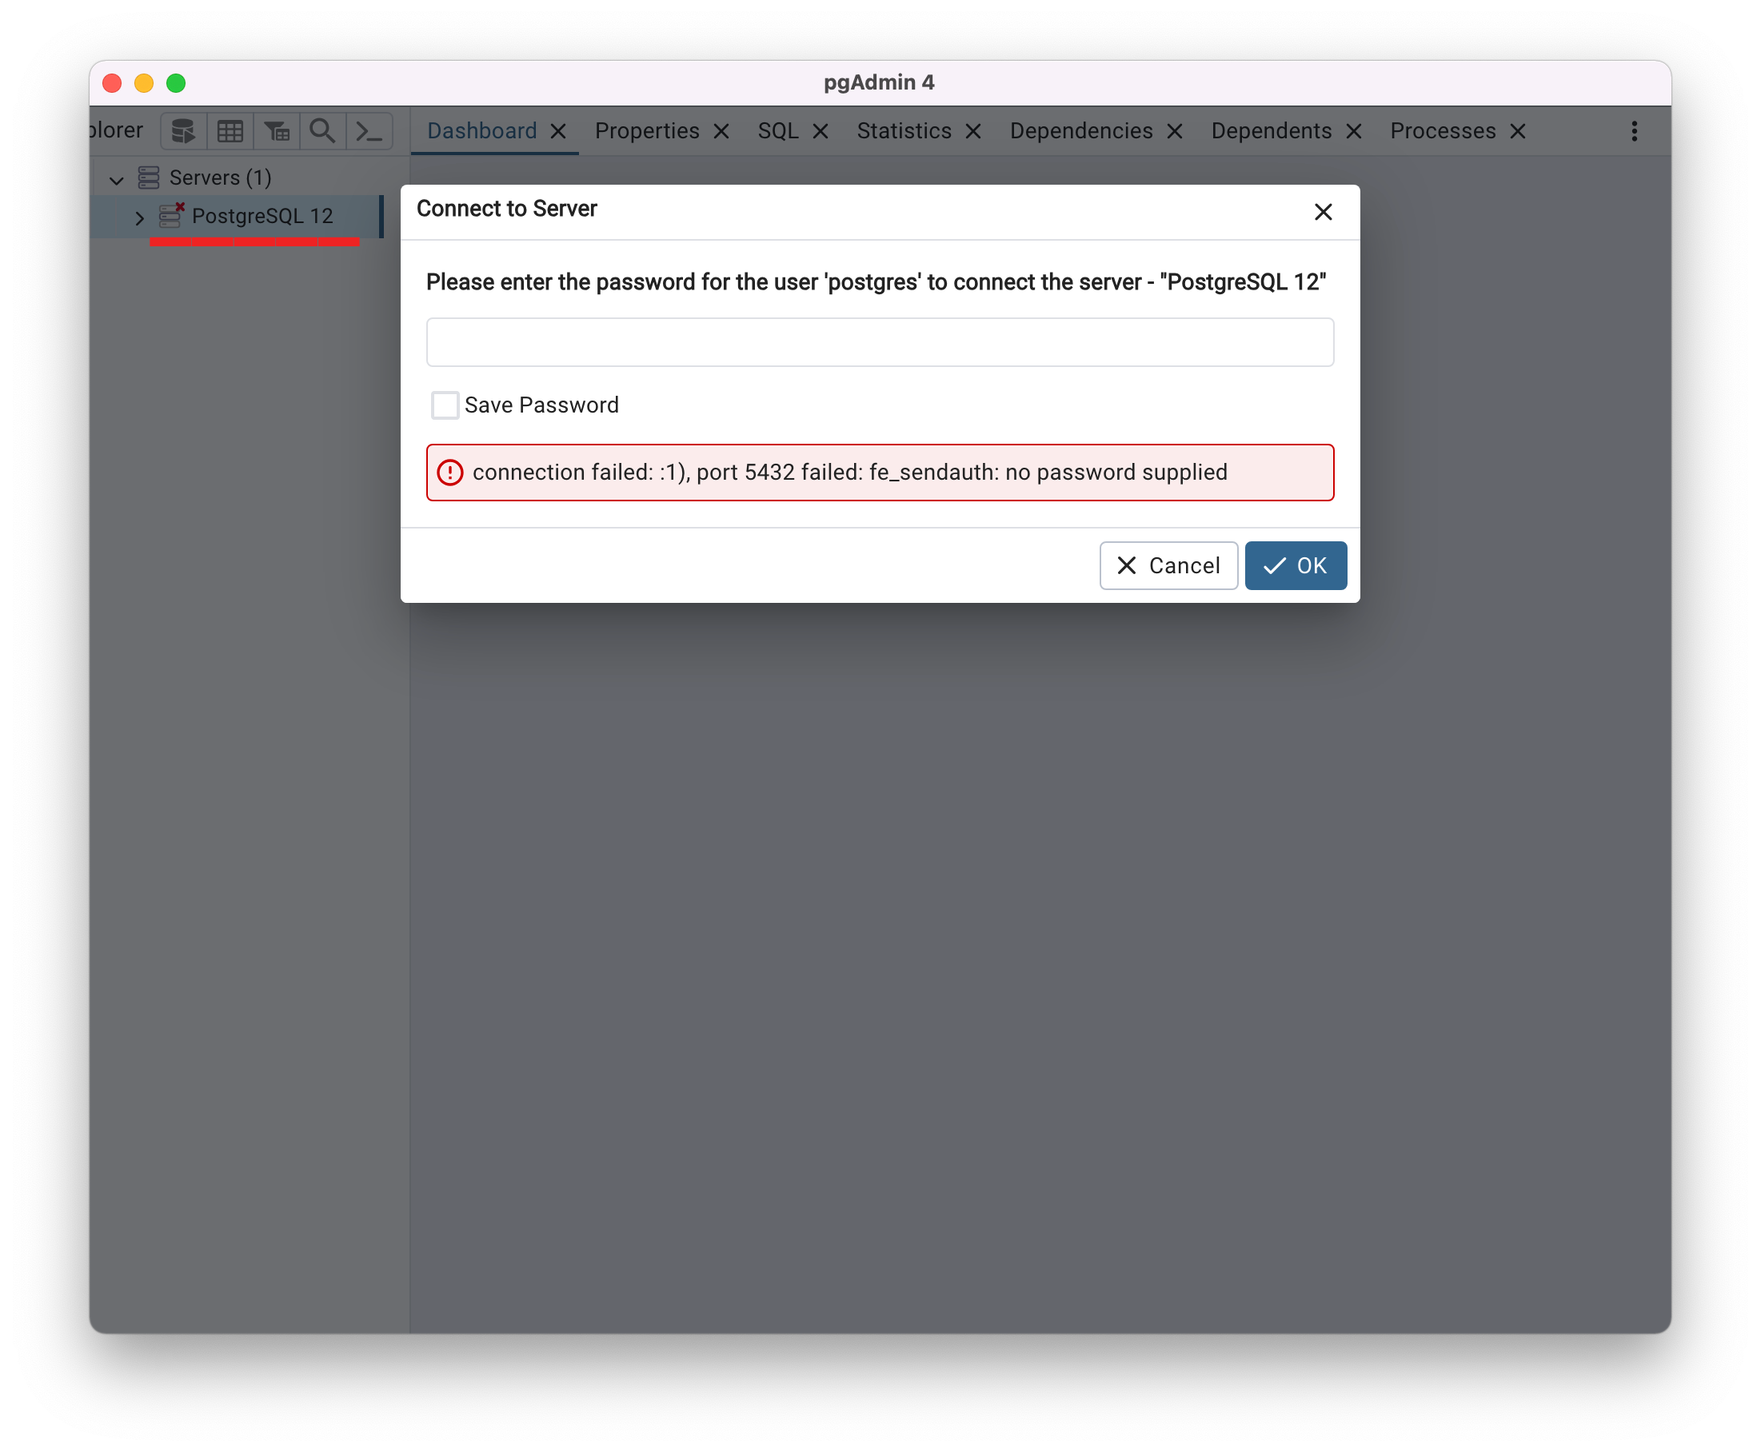Click the password prompt text
The height and width of the screenshot is (1452, 1761).
(875, 282)
